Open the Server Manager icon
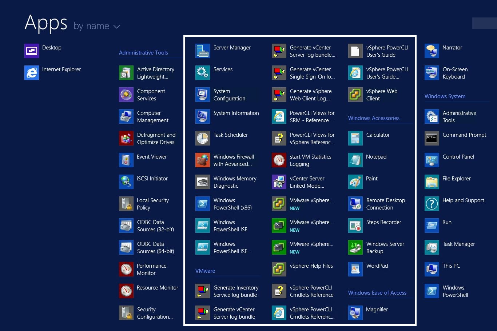The height and width of the screenshot is (331, 497). click(x=203, y=51)
